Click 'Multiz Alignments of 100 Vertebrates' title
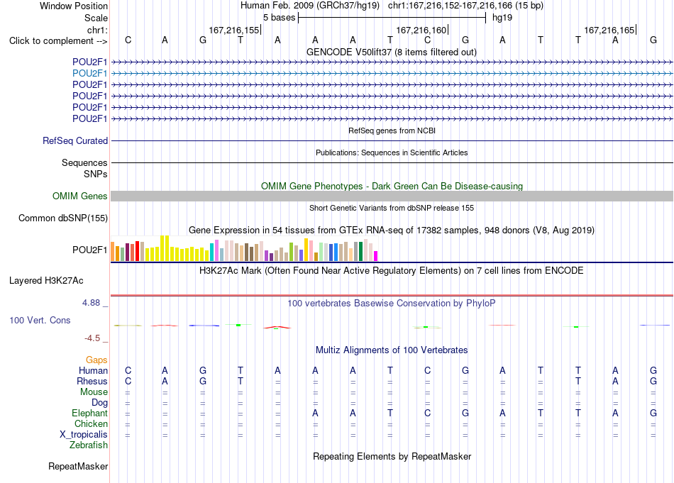Screen dimensions: 674x483 (x=392, y=350)
